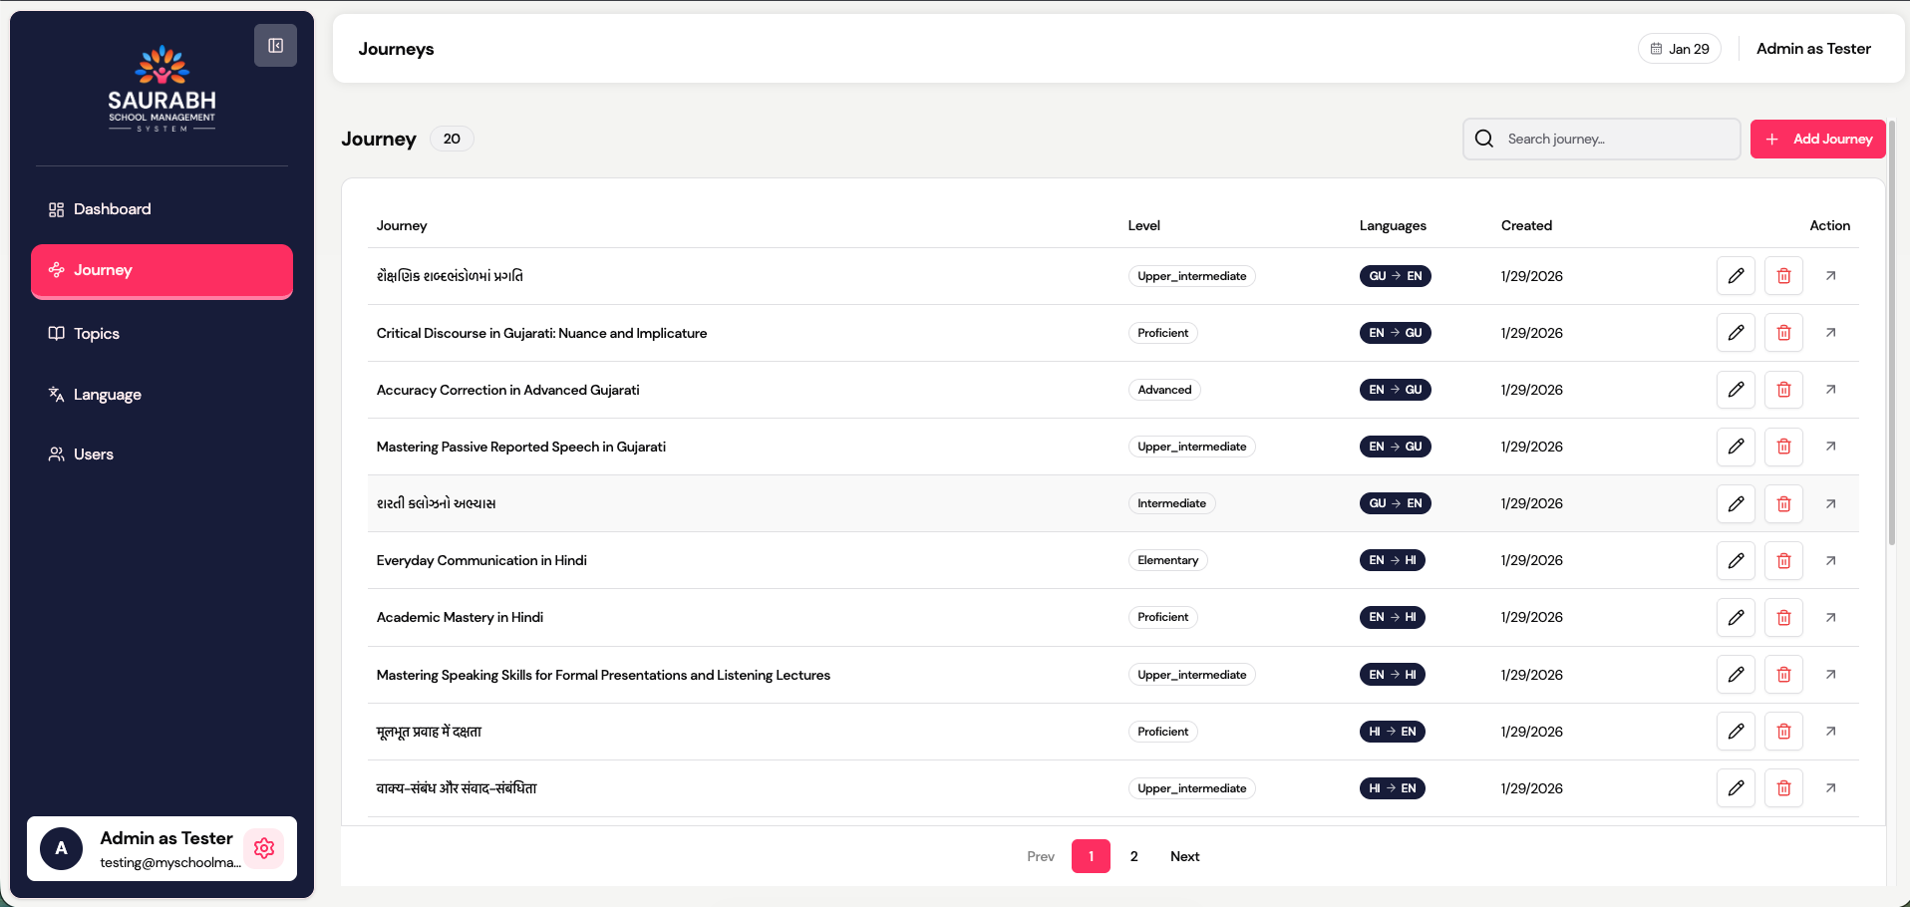Open the Jan 29 date picker
This screenshot has width=1910, height=907.
1680,49
